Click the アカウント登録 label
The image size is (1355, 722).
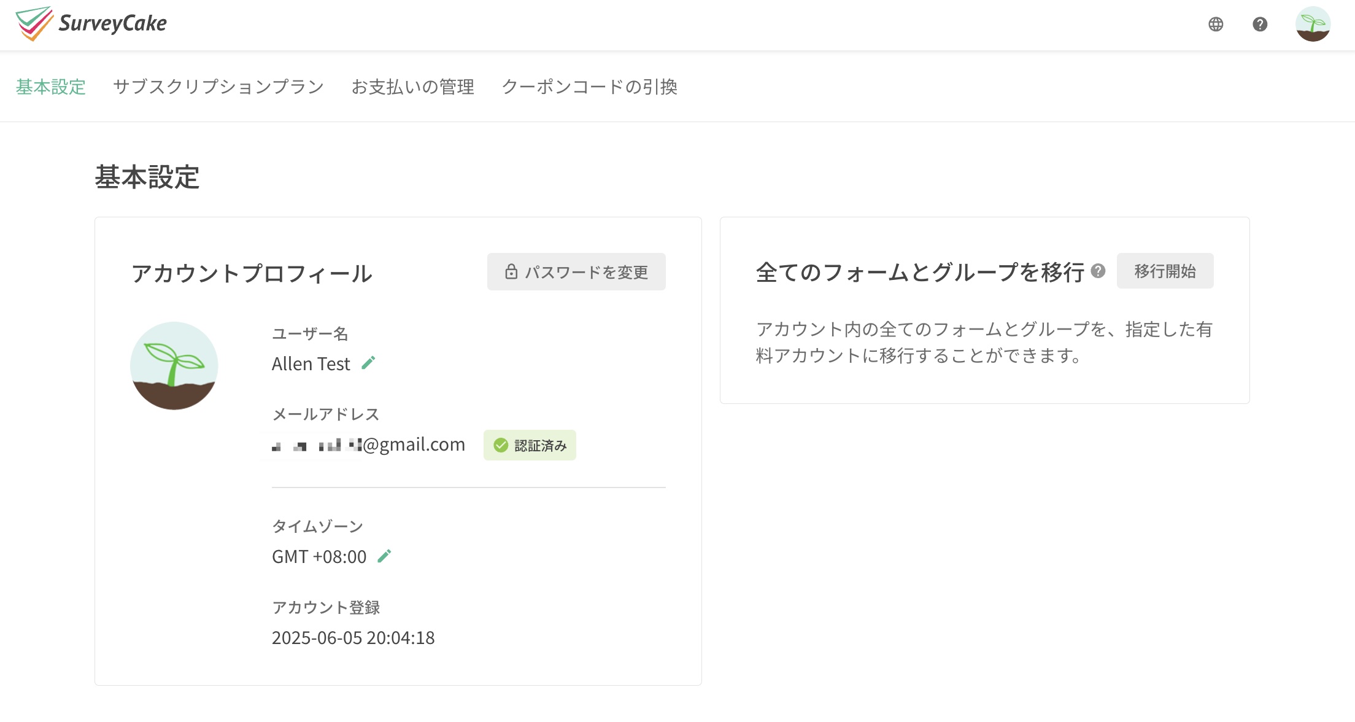pos(326,607)
